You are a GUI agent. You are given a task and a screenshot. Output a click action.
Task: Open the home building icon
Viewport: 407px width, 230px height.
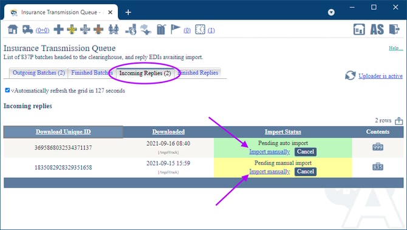(13, 30)
